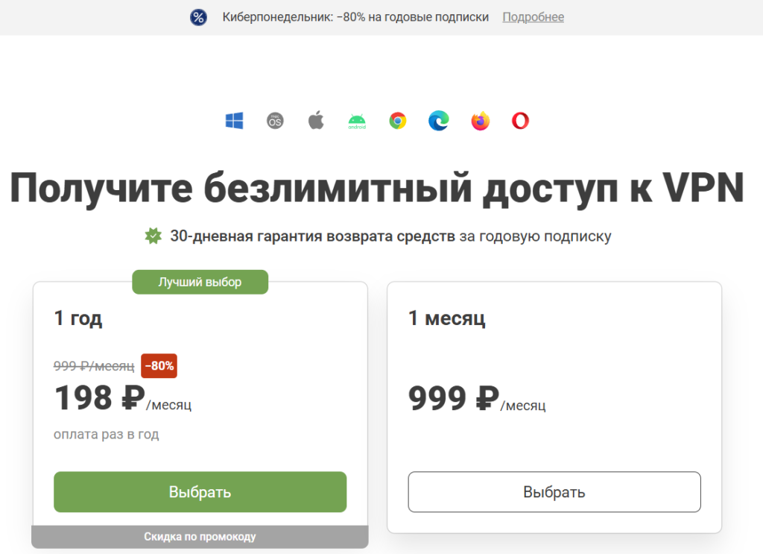Click the red −80% discount badge
Screen dimensions: 763x554
(x=159, y=366)
